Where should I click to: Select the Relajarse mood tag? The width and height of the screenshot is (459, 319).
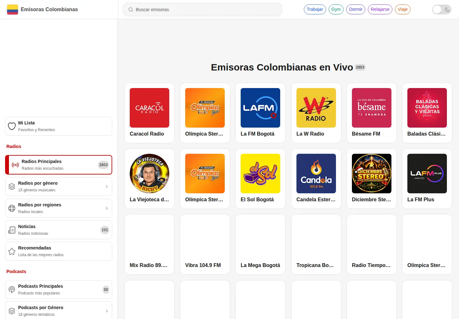pos(380,9)
